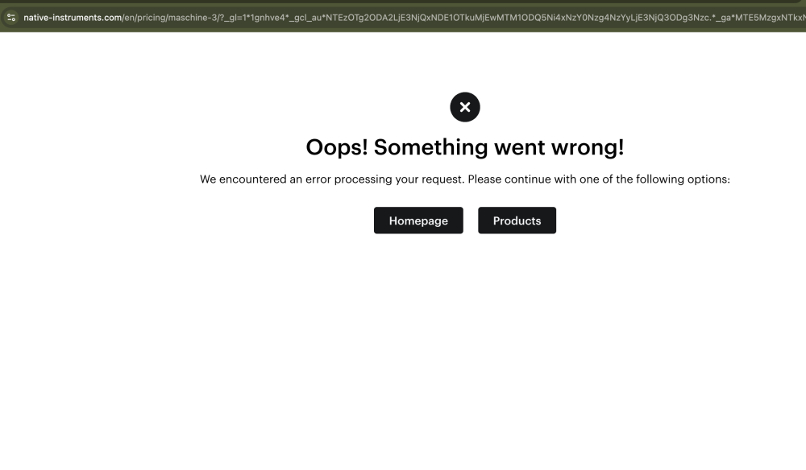This screenshot has width=806, height=470.
Task: Click the en language segment in URL
Action: pyautogui.click(x=129, y=18)
